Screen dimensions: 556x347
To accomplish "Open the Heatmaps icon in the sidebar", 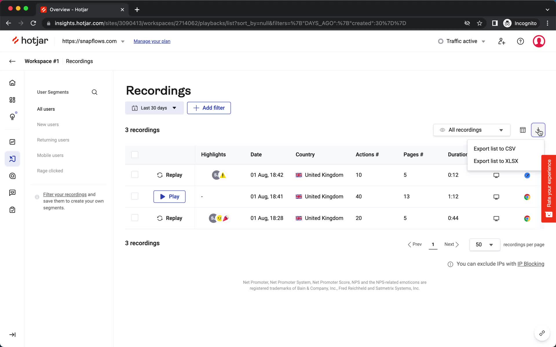I will [x=12, y=176].
